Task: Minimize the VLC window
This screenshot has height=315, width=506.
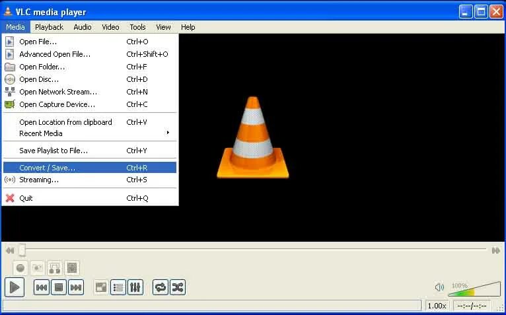Action: pos(465,12)
